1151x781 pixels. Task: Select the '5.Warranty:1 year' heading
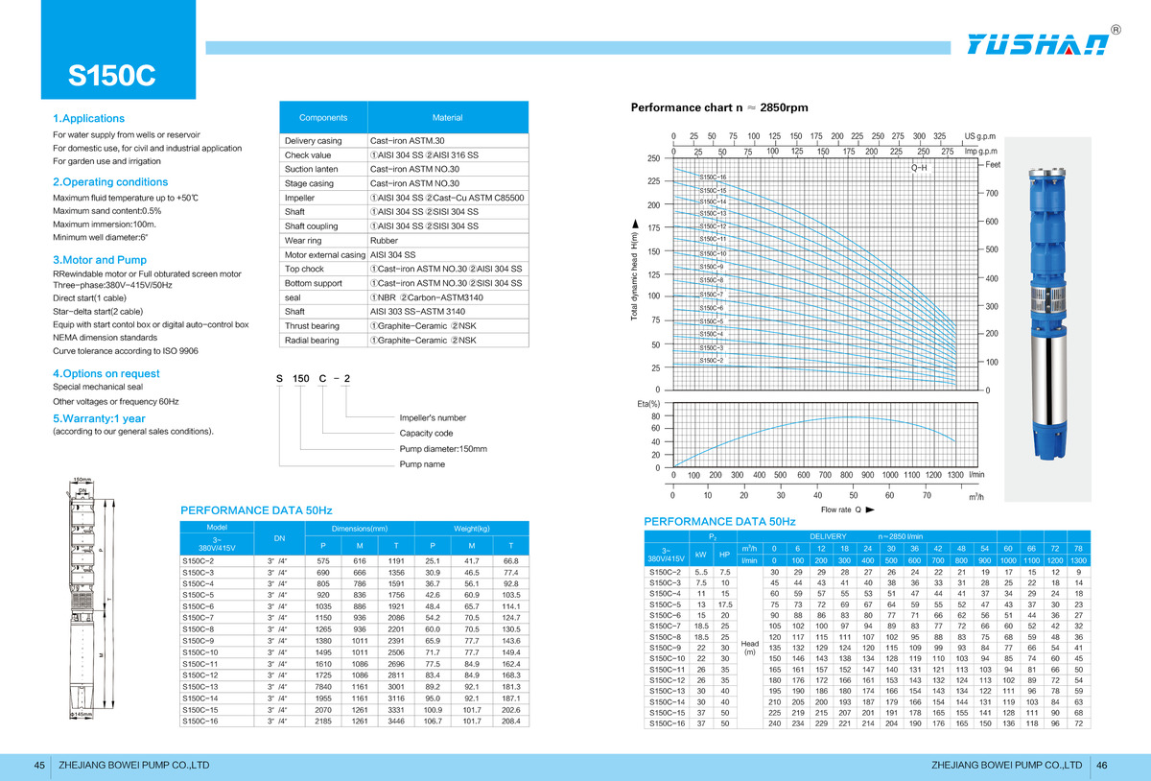coord(99,418)
